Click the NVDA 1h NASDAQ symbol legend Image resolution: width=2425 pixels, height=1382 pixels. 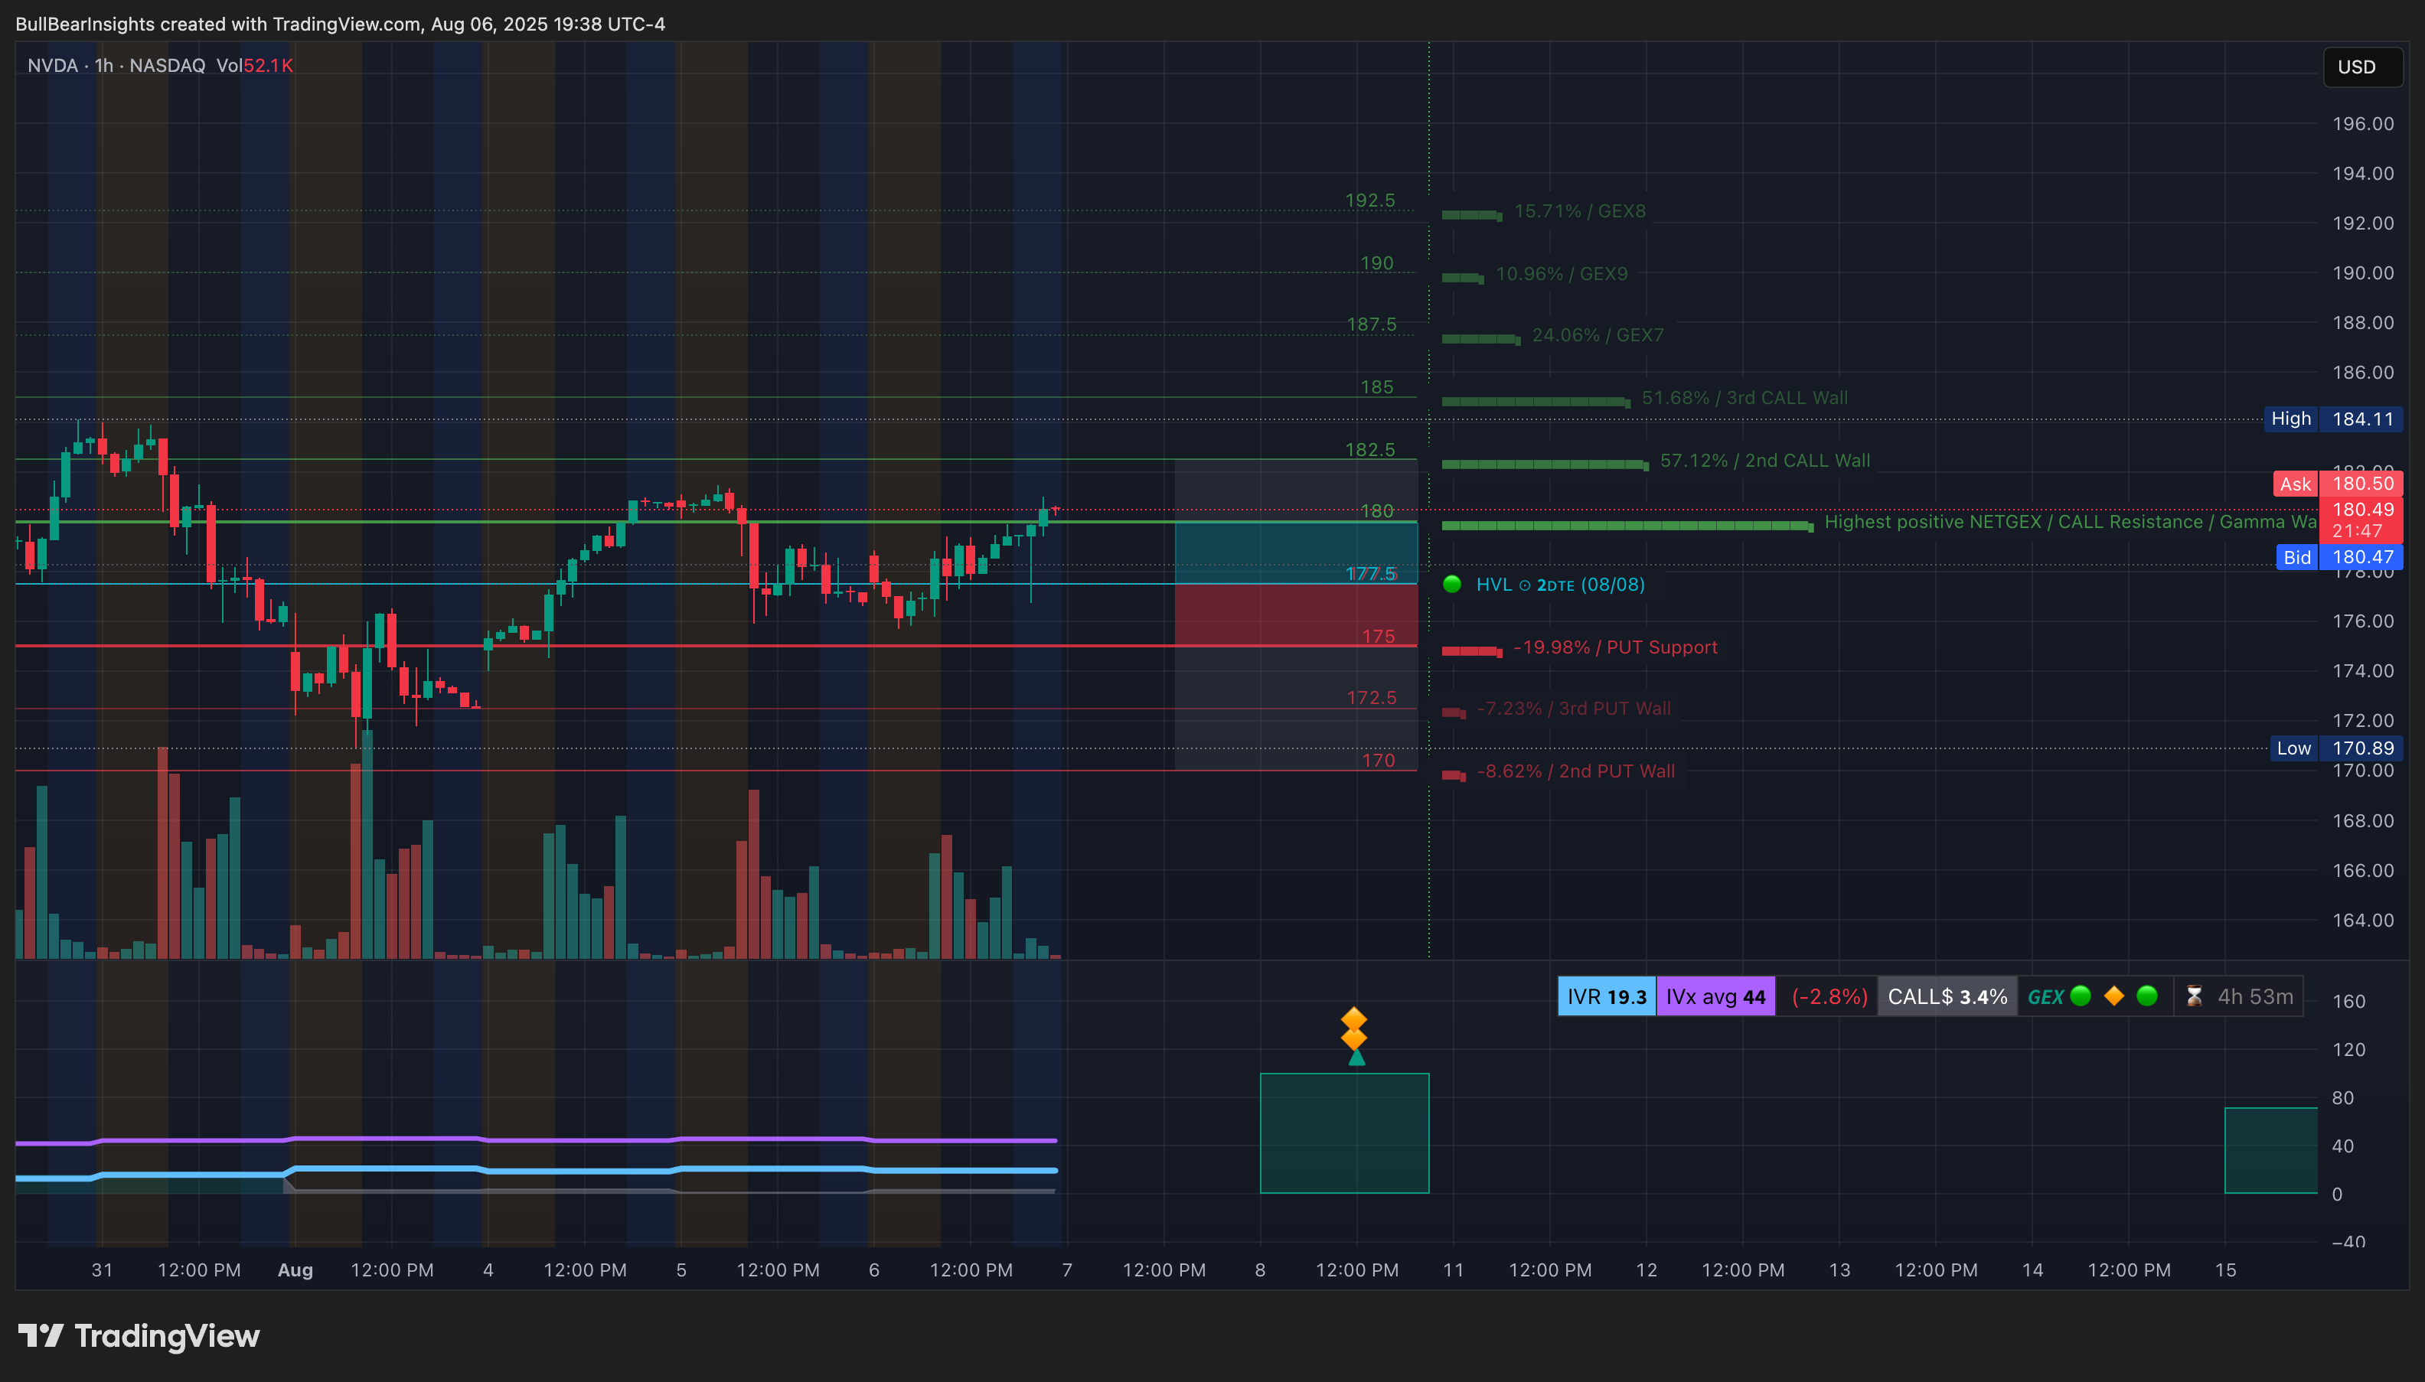point(116,66)
